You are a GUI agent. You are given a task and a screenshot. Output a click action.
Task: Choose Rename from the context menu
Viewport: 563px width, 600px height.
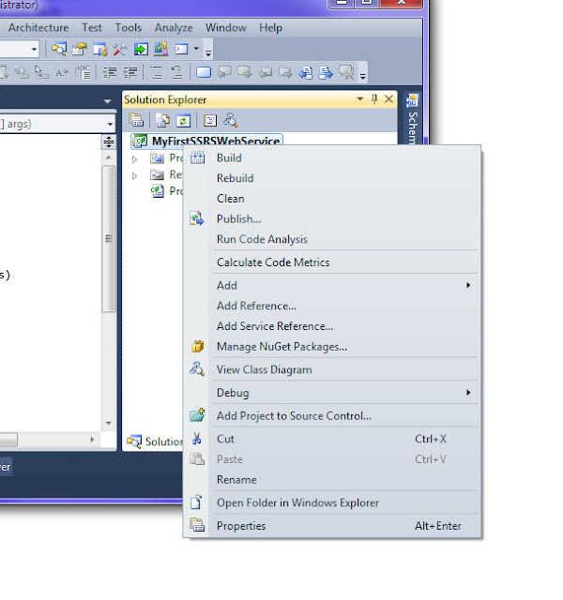point(331,479)
